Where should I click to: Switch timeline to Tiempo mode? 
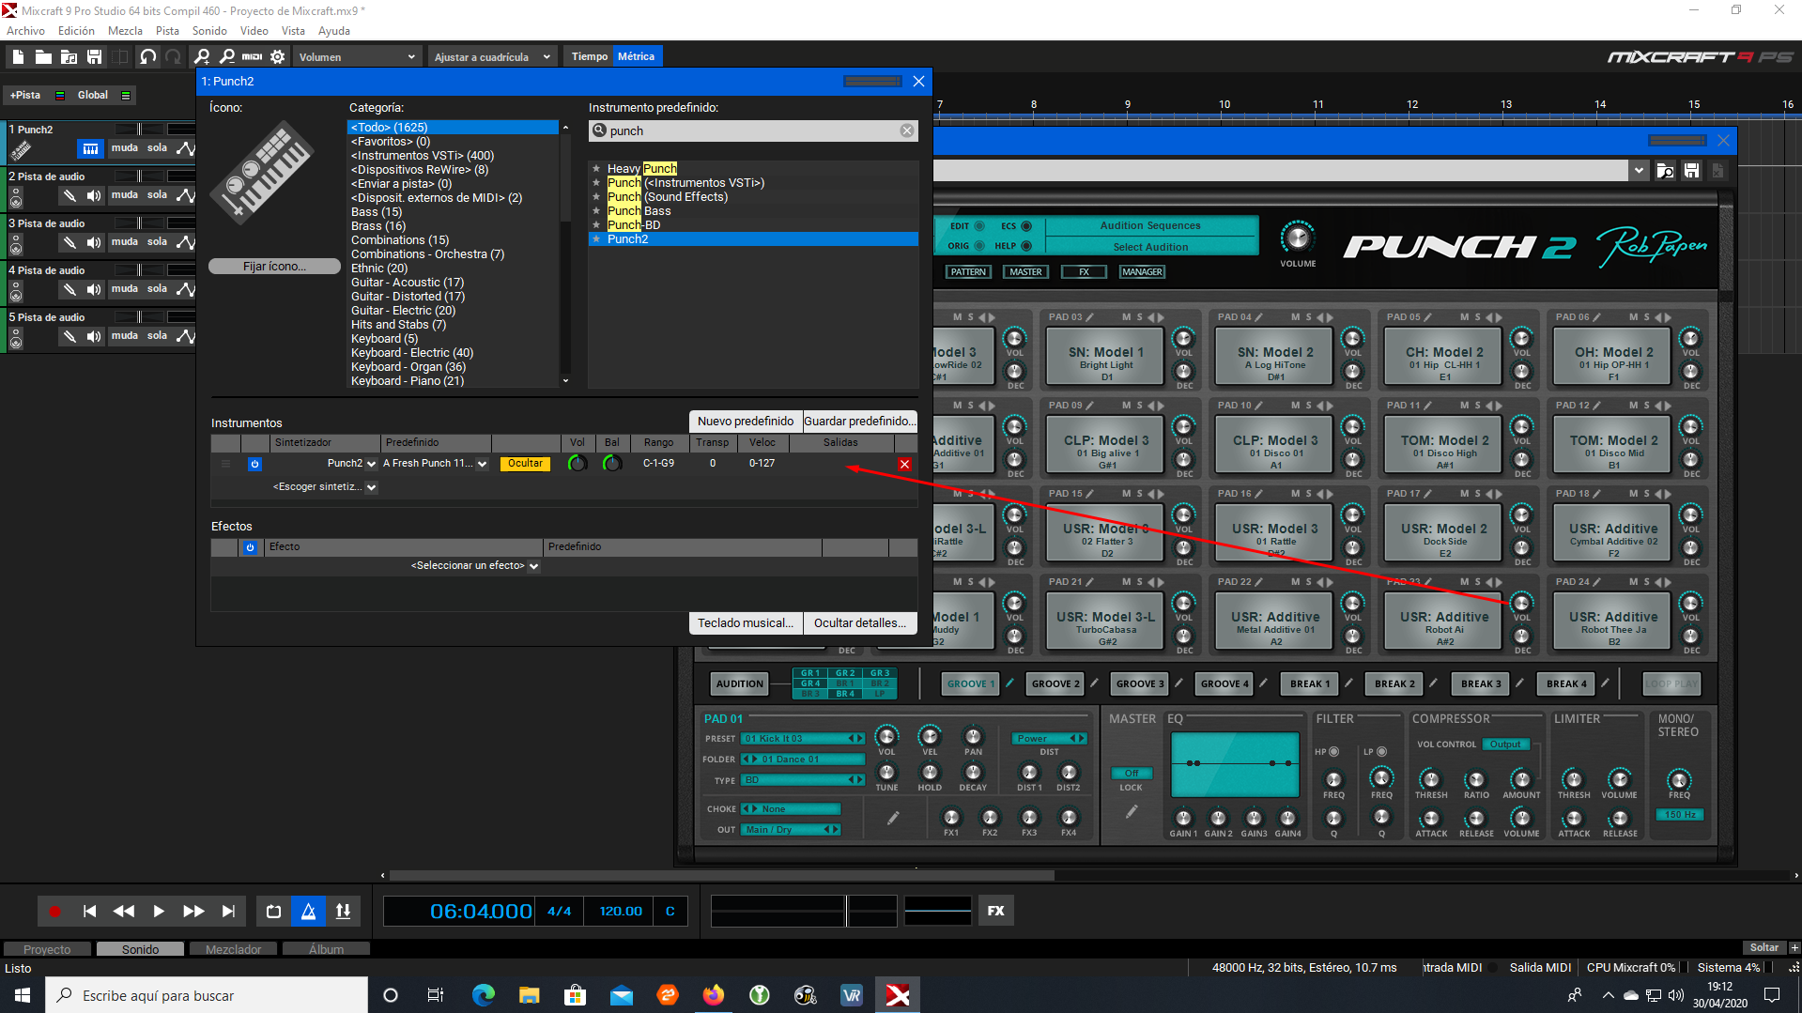point(589,57)
